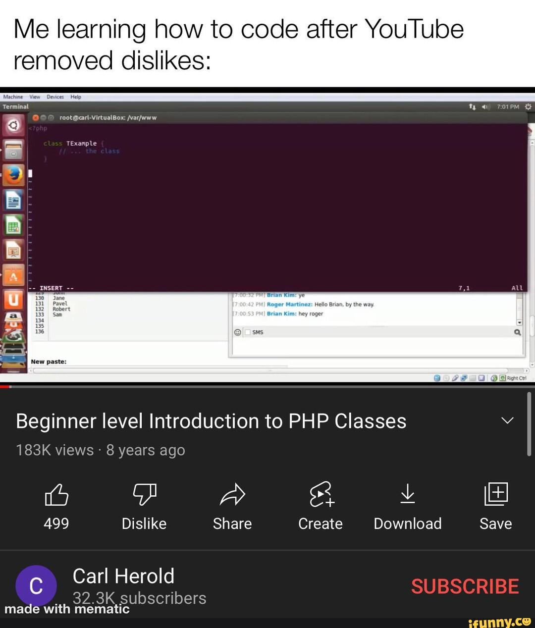Open the Devices menu
535x628 pixels.
(x=55, y=97)
